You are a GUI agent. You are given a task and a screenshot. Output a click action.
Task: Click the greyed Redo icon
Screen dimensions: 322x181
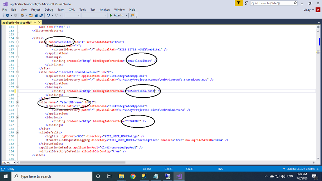coord(57,15)
